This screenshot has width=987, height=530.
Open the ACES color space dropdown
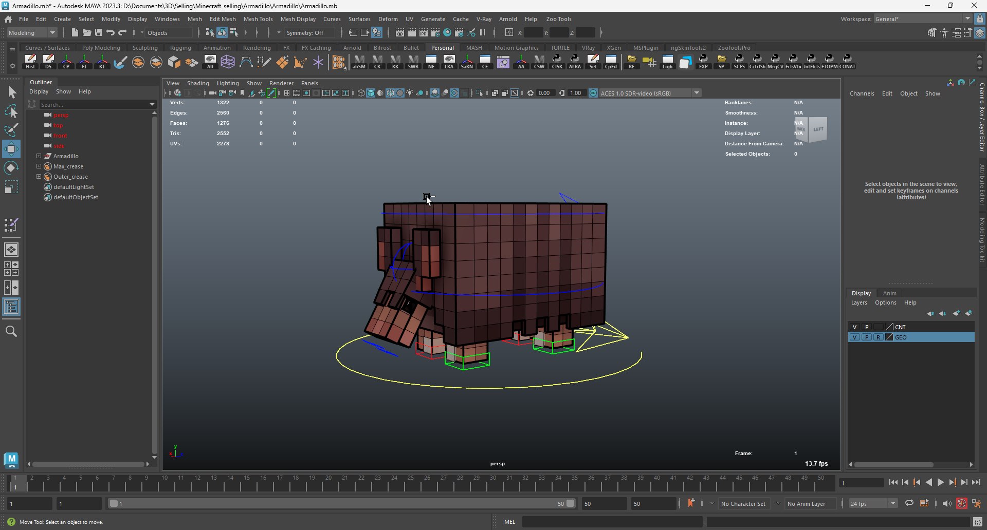(x=650, y=93)
